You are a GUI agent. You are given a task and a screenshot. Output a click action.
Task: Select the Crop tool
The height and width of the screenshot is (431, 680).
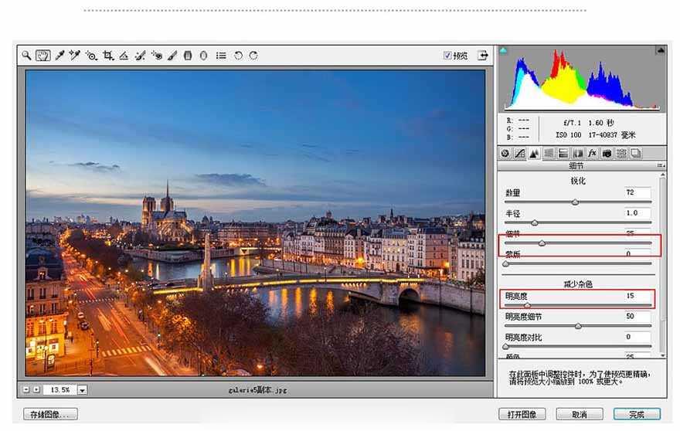point(107,56)
